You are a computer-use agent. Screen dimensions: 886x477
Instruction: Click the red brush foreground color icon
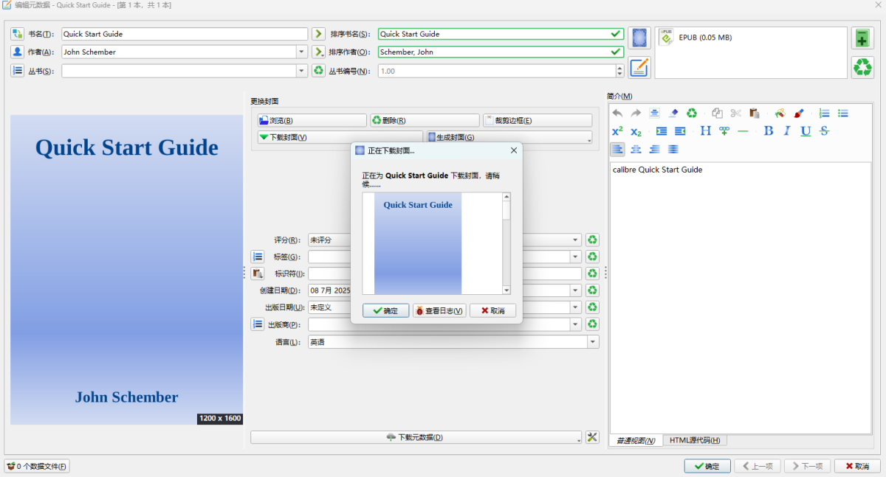pyautogui.click(x=799, y=114)
